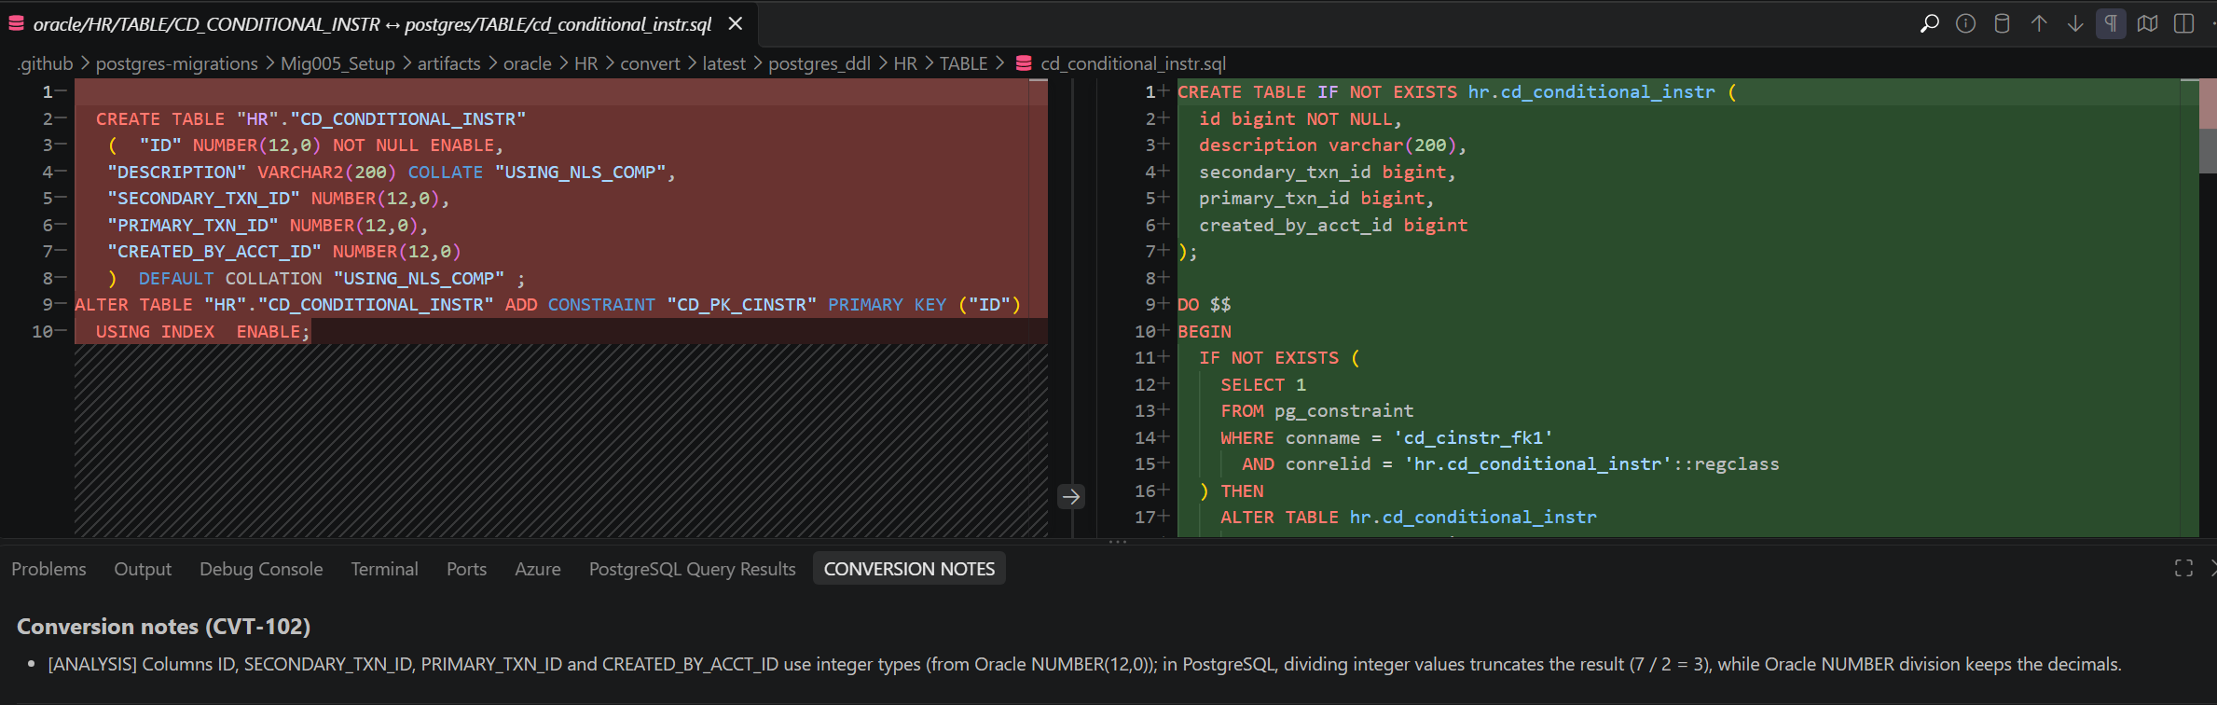Click the map icon in editor toolbar

[2148, 23]
